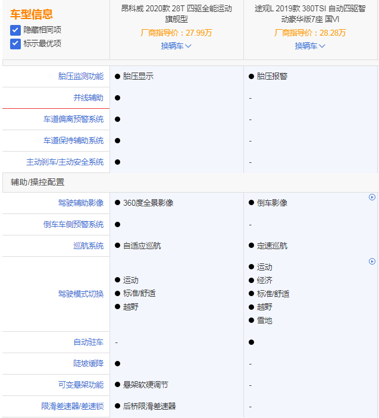Open the 并线辅助 feature link
This screenshot has height=418, width=379.
click(88, 98)
